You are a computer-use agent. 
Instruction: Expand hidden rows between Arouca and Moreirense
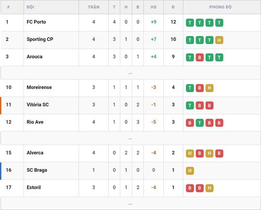(x=130, y=73)
